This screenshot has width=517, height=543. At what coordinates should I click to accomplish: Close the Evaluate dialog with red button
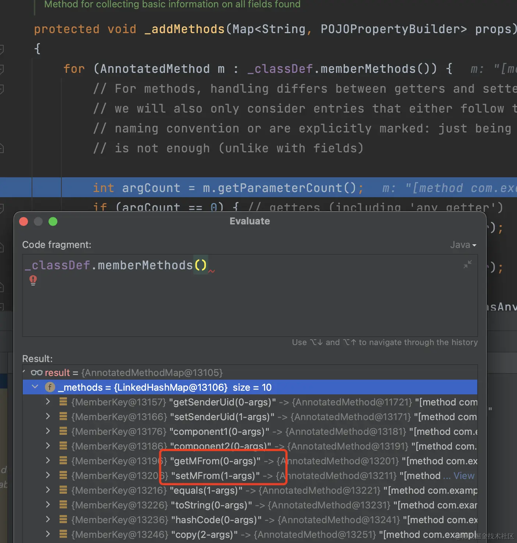click(24, 221)
